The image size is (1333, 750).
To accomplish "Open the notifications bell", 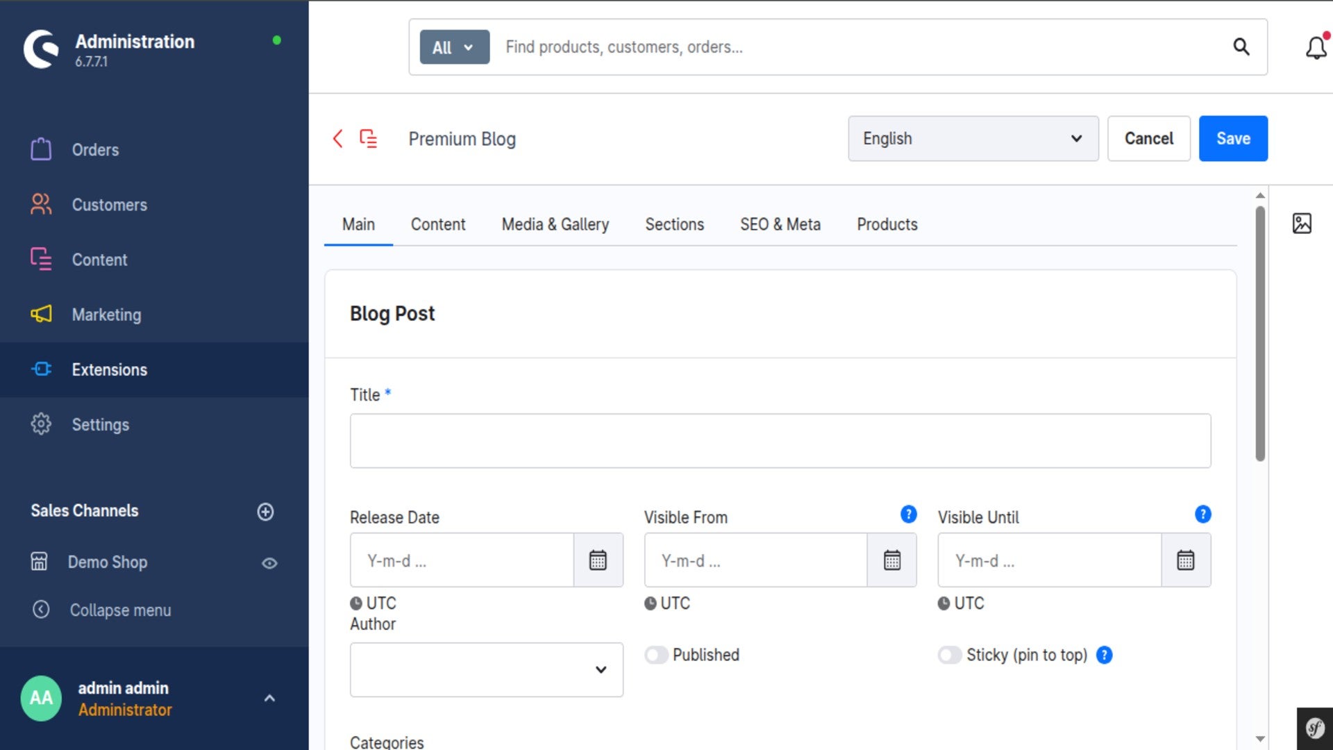I will (1316, 47).
